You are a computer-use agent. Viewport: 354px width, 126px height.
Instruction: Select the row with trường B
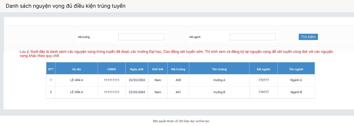pyautogui.click(x=219, y=92)
